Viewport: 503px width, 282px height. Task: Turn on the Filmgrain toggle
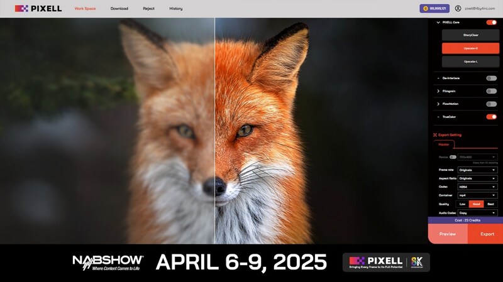tap(491, 91)
